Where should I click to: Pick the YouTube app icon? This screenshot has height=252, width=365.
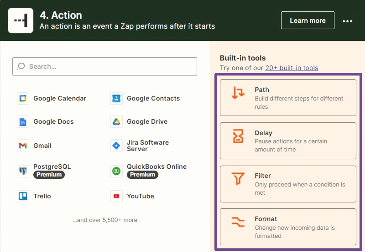tap(116, 196)
